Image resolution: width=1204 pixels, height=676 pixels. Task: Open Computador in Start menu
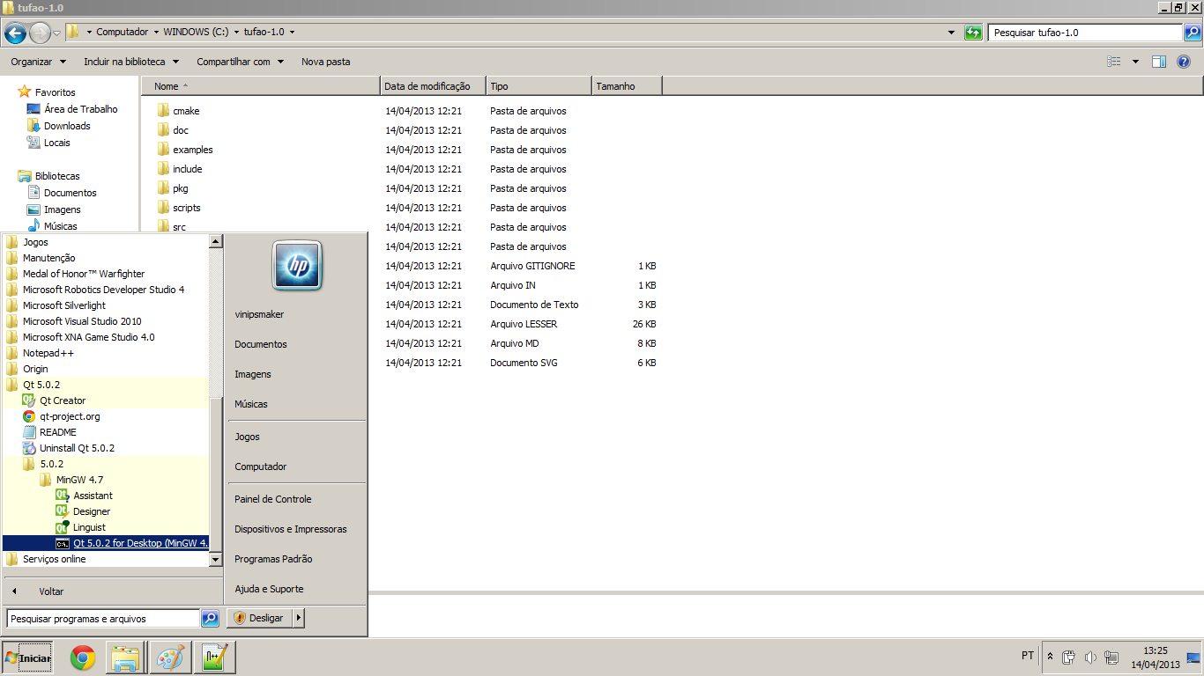click(261, 467)
